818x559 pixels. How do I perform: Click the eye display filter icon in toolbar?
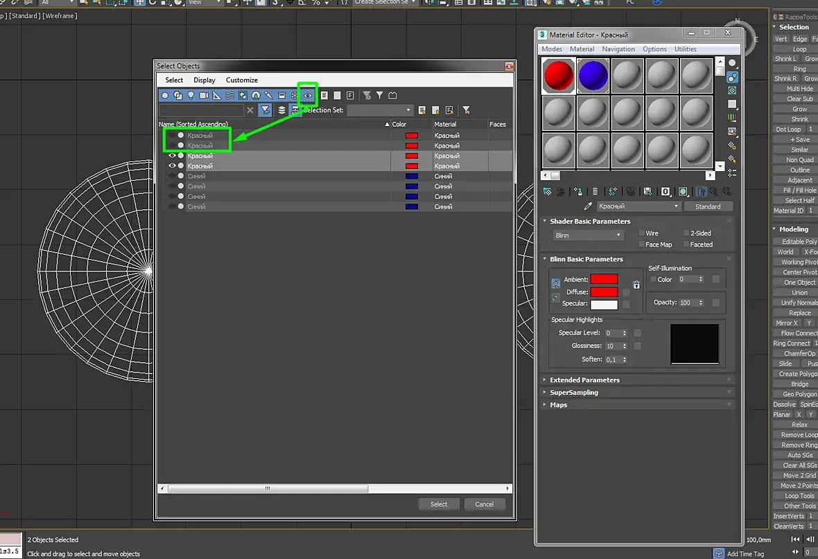(x=308, y=96)
